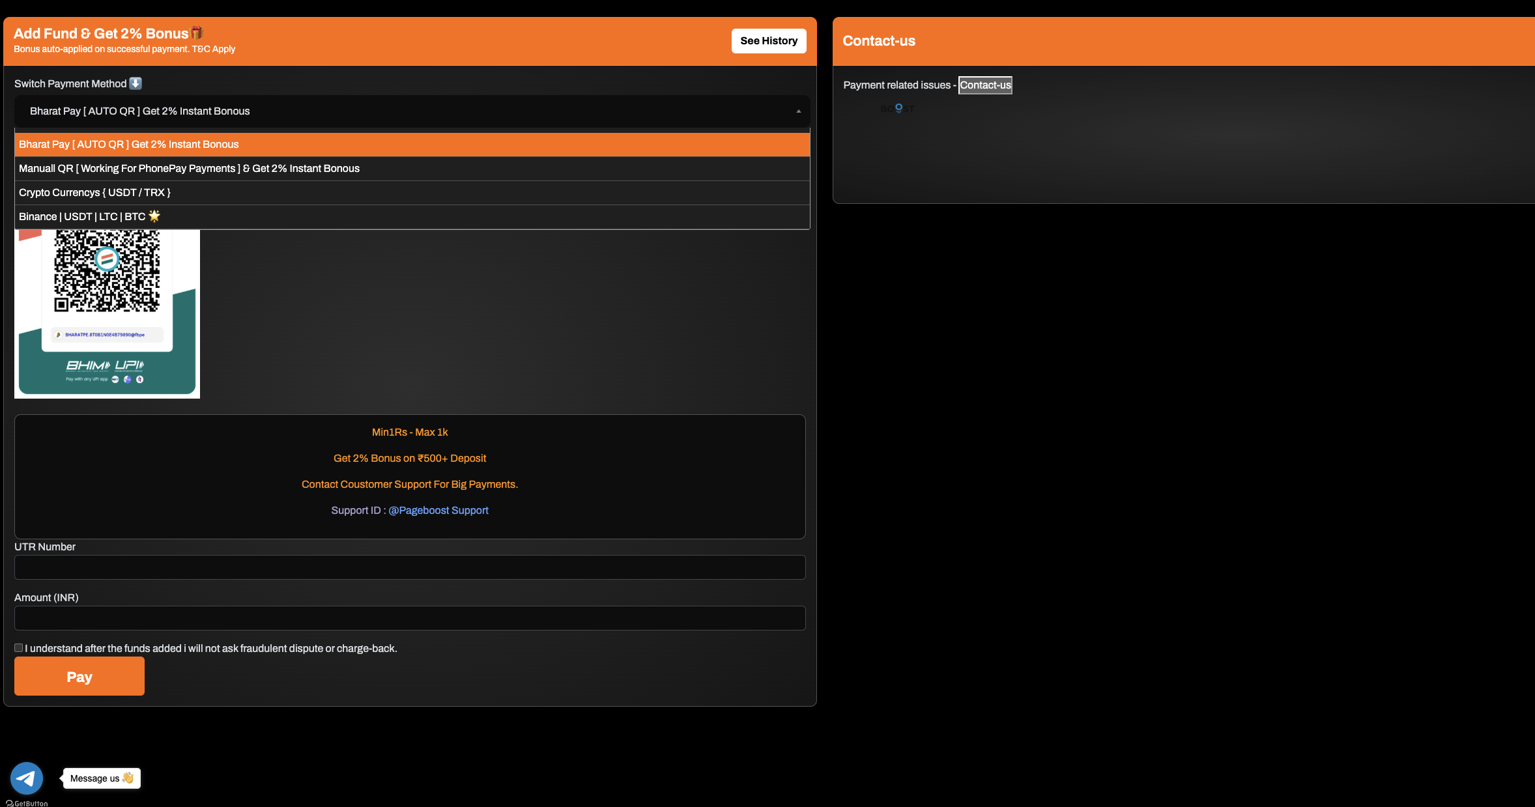Image resolution: width=1535 pixels, height=807 pixels.
Task: Enable the fraud dispute acknowledgment checkbox
Action: (18, 647)
